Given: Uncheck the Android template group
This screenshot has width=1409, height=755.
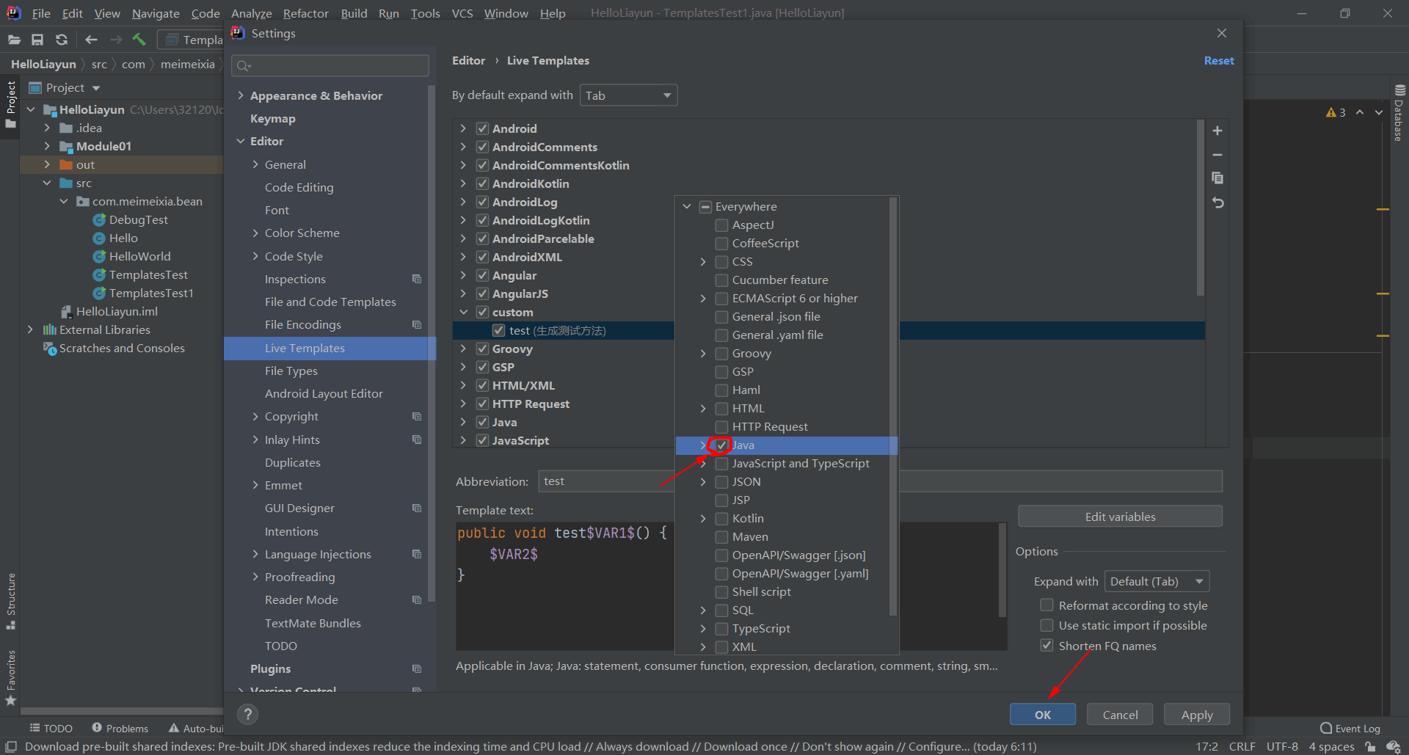Looking at the screenshot, I should 482,128.
